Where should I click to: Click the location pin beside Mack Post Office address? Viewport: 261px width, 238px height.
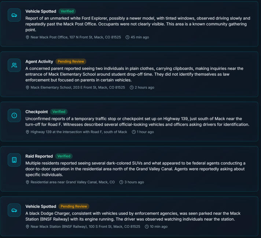pos(27,37)
